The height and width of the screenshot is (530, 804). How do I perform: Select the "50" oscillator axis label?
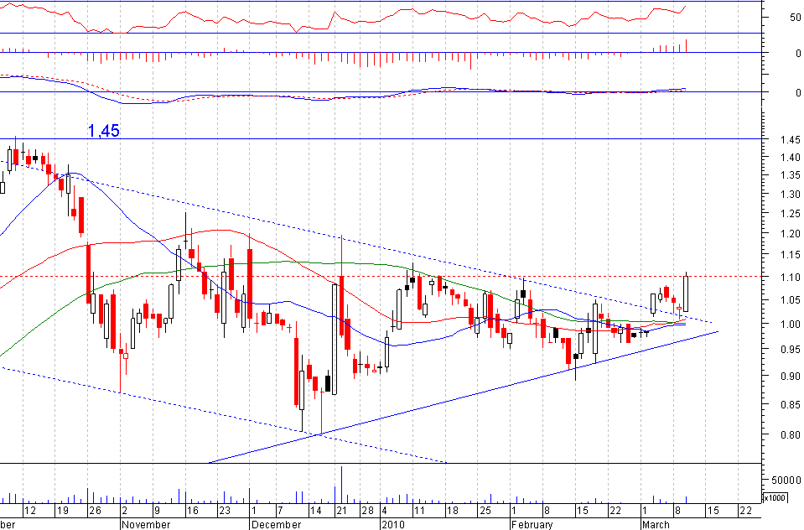pyautogui.click(x=796, y=18)
